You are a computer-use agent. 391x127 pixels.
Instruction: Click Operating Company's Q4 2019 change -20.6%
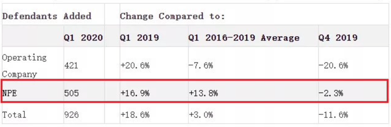click(x=333, y=66)
